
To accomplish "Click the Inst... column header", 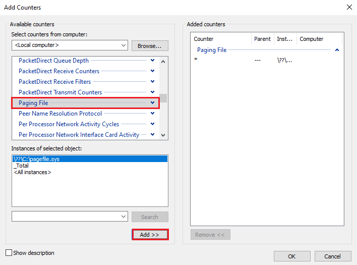I will pos(285,39).
